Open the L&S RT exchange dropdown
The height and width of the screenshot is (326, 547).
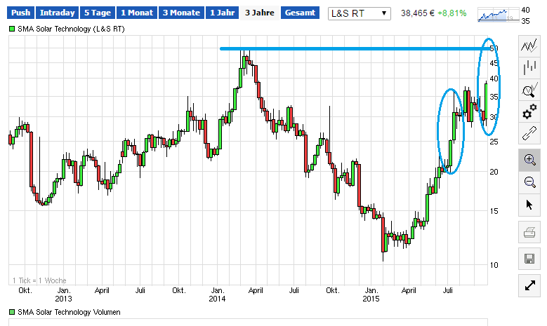pyautogui.click(x=359, y=13)
